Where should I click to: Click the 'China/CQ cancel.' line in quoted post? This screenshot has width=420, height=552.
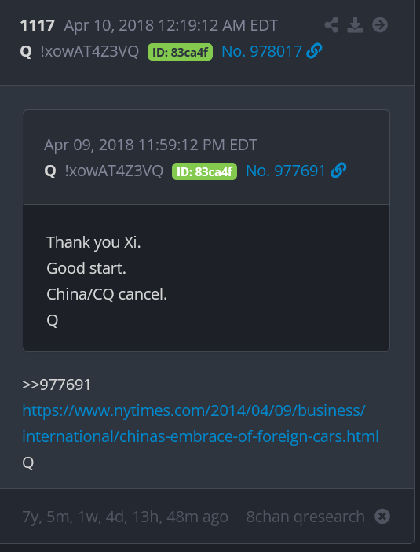click(x=107, y=294)
